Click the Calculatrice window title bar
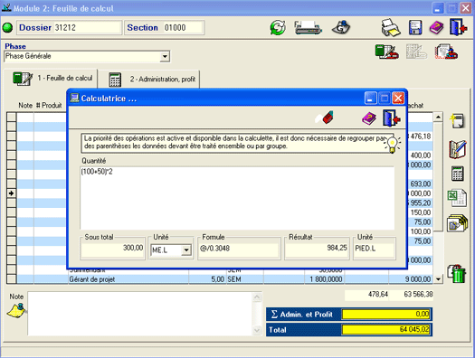This screenshot has width=475, height=358. [216, 99]
